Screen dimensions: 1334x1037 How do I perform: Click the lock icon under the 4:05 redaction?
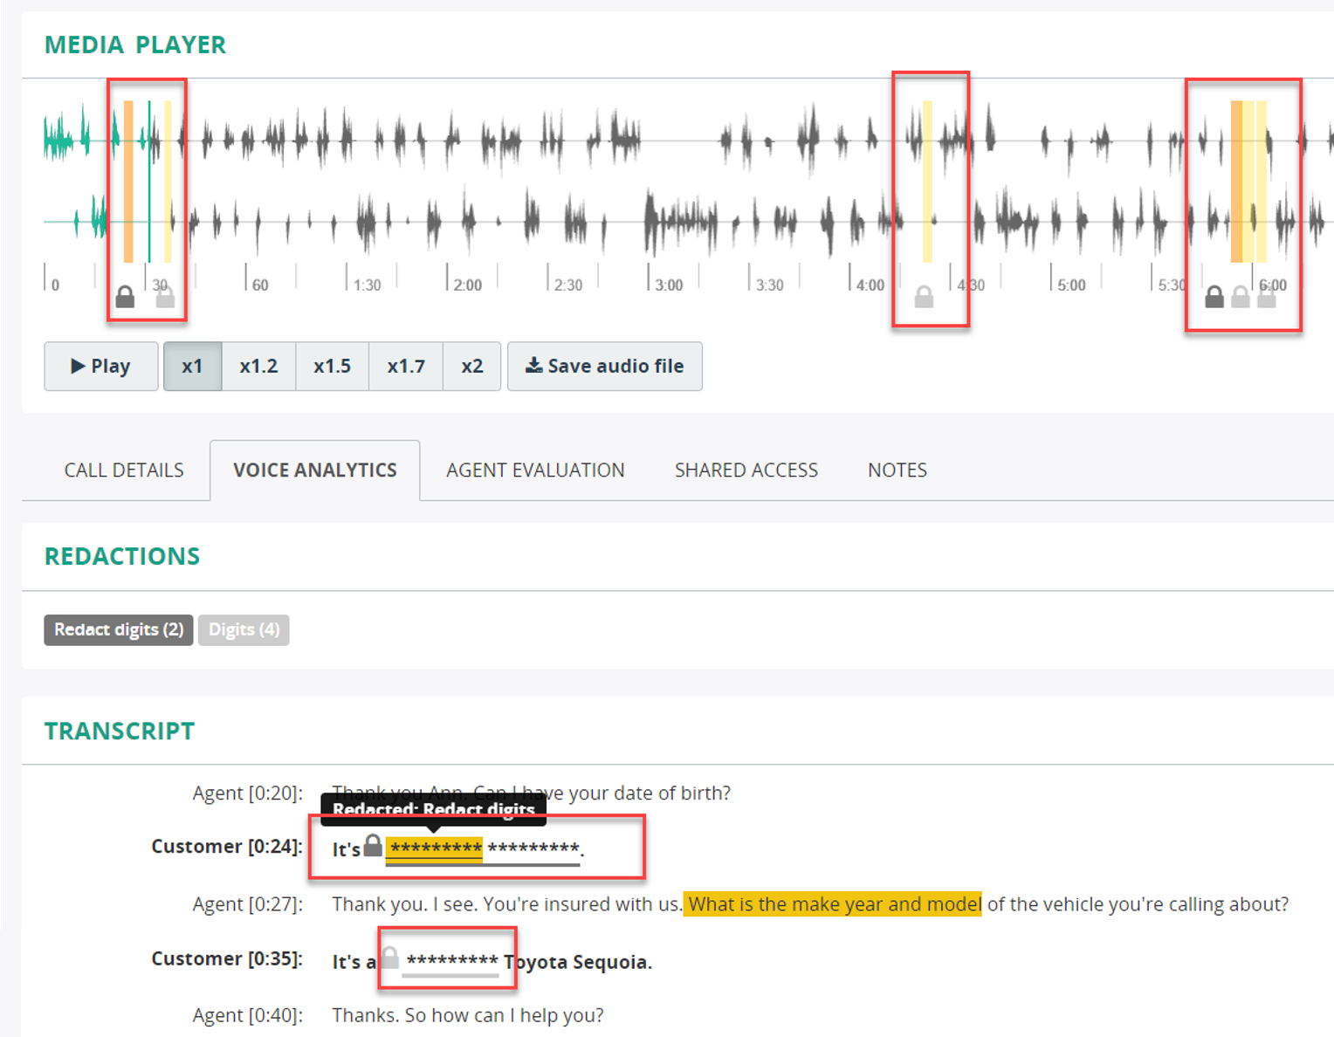(925, 296)
